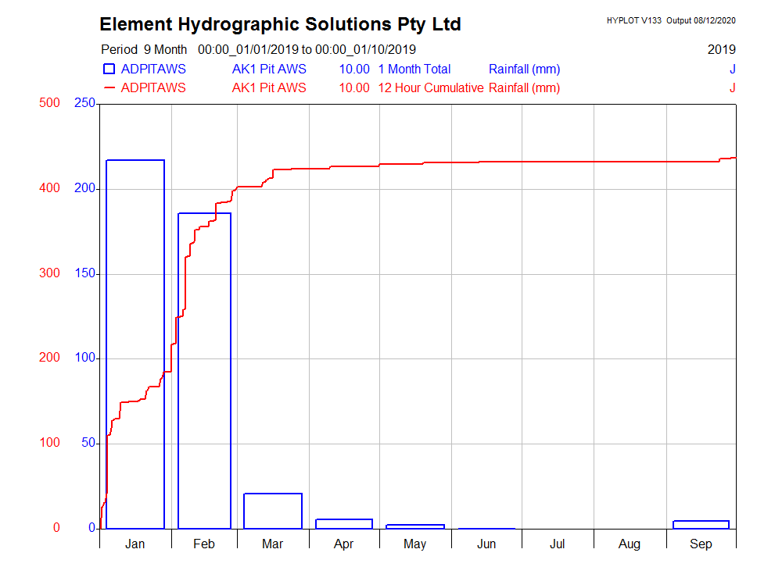Click the small May rainfall bar

click(415, 526)
